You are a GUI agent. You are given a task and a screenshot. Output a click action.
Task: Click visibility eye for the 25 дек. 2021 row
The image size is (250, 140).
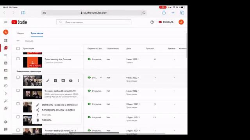89,117
